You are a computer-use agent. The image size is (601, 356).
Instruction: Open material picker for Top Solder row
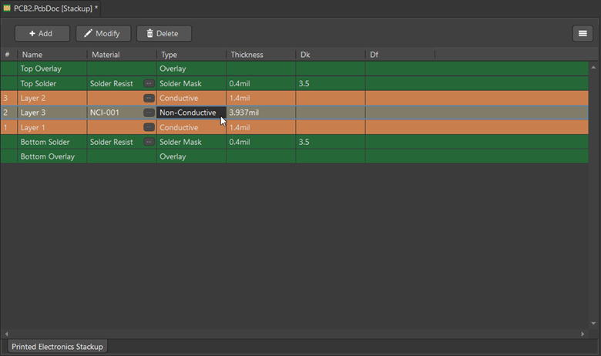point(149,83)
